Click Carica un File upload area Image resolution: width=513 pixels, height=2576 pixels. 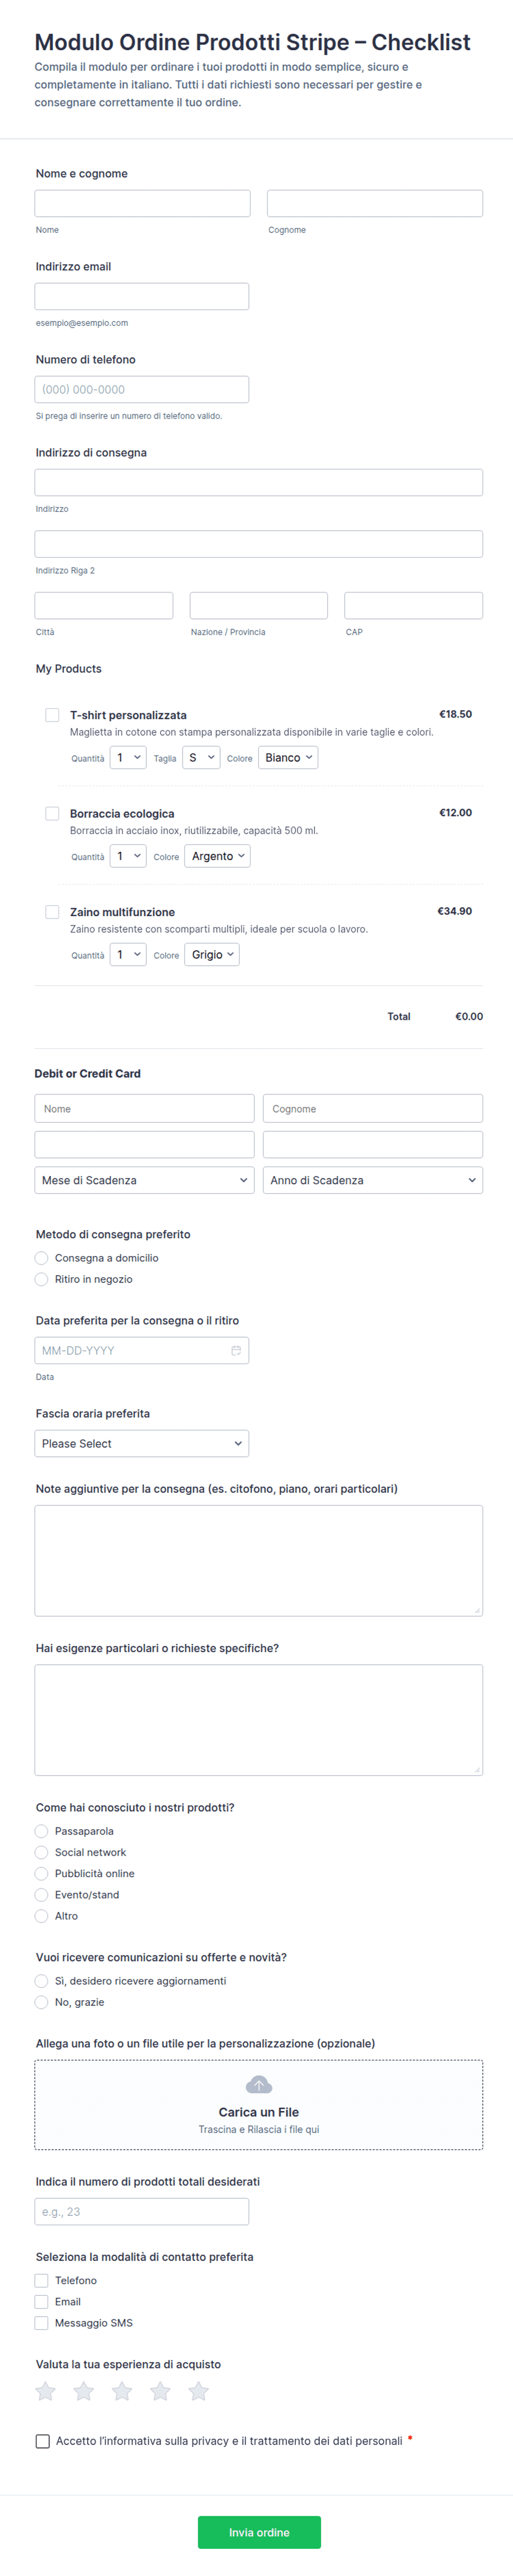[x=259, y=2104]
